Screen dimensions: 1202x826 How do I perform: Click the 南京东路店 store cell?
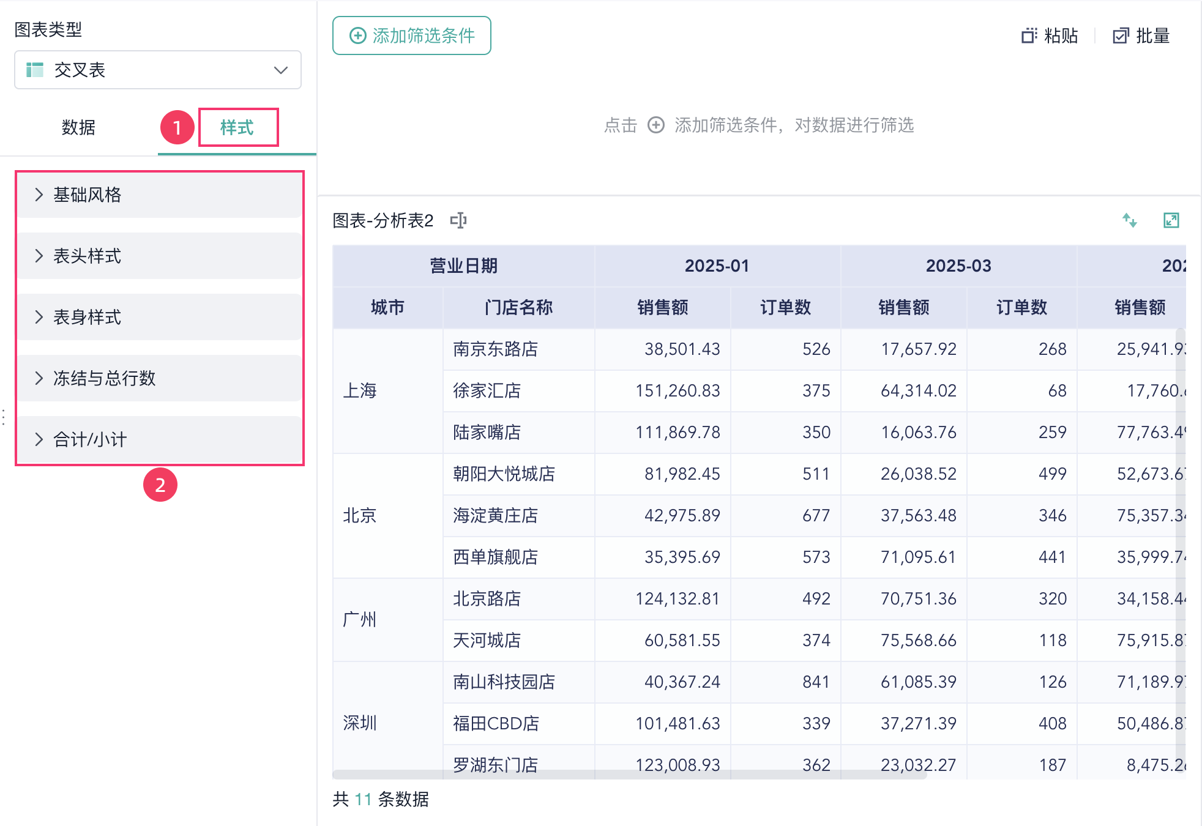(518, 349)
